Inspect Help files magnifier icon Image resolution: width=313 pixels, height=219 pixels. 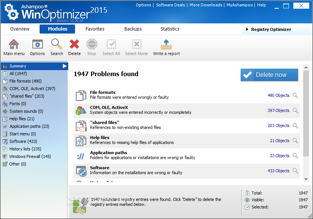pyautogui.click(x=295, y=141)
